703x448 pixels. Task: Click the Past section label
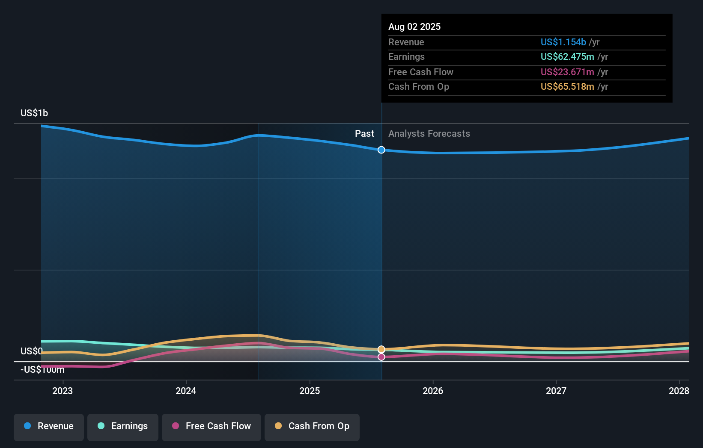[364, 133]
